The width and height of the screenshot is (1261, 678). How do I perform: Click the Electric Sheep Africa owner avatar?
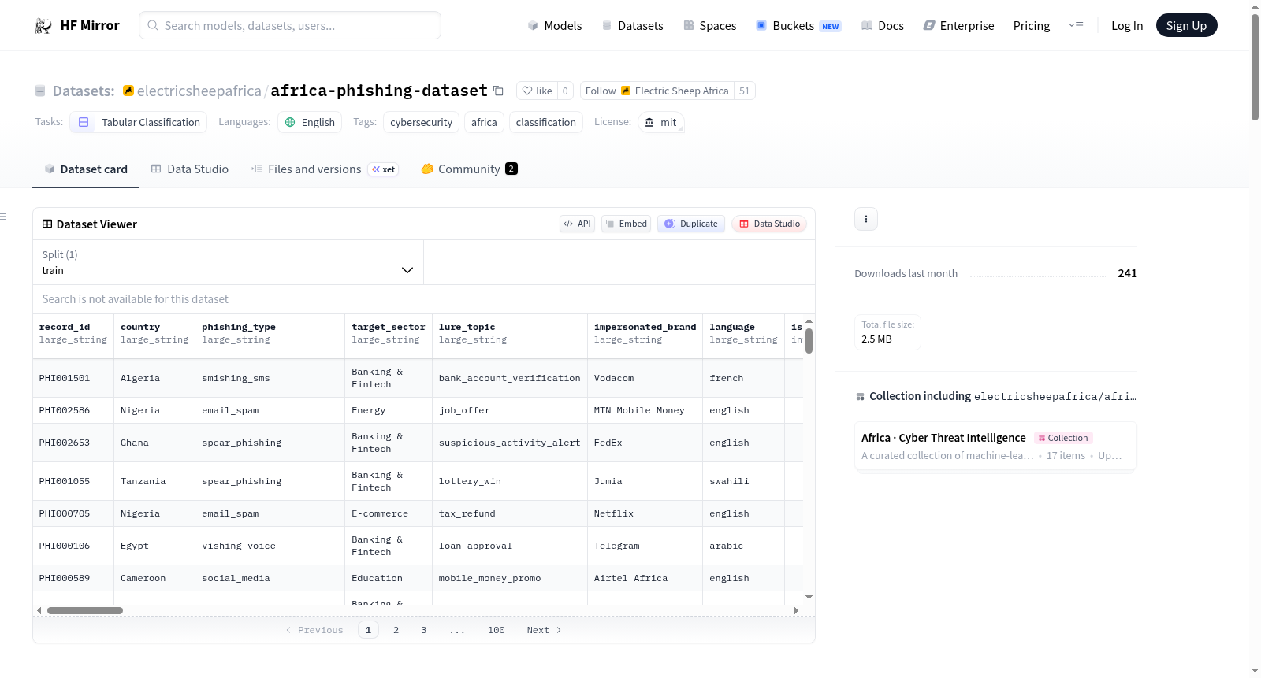click(128, 91)
